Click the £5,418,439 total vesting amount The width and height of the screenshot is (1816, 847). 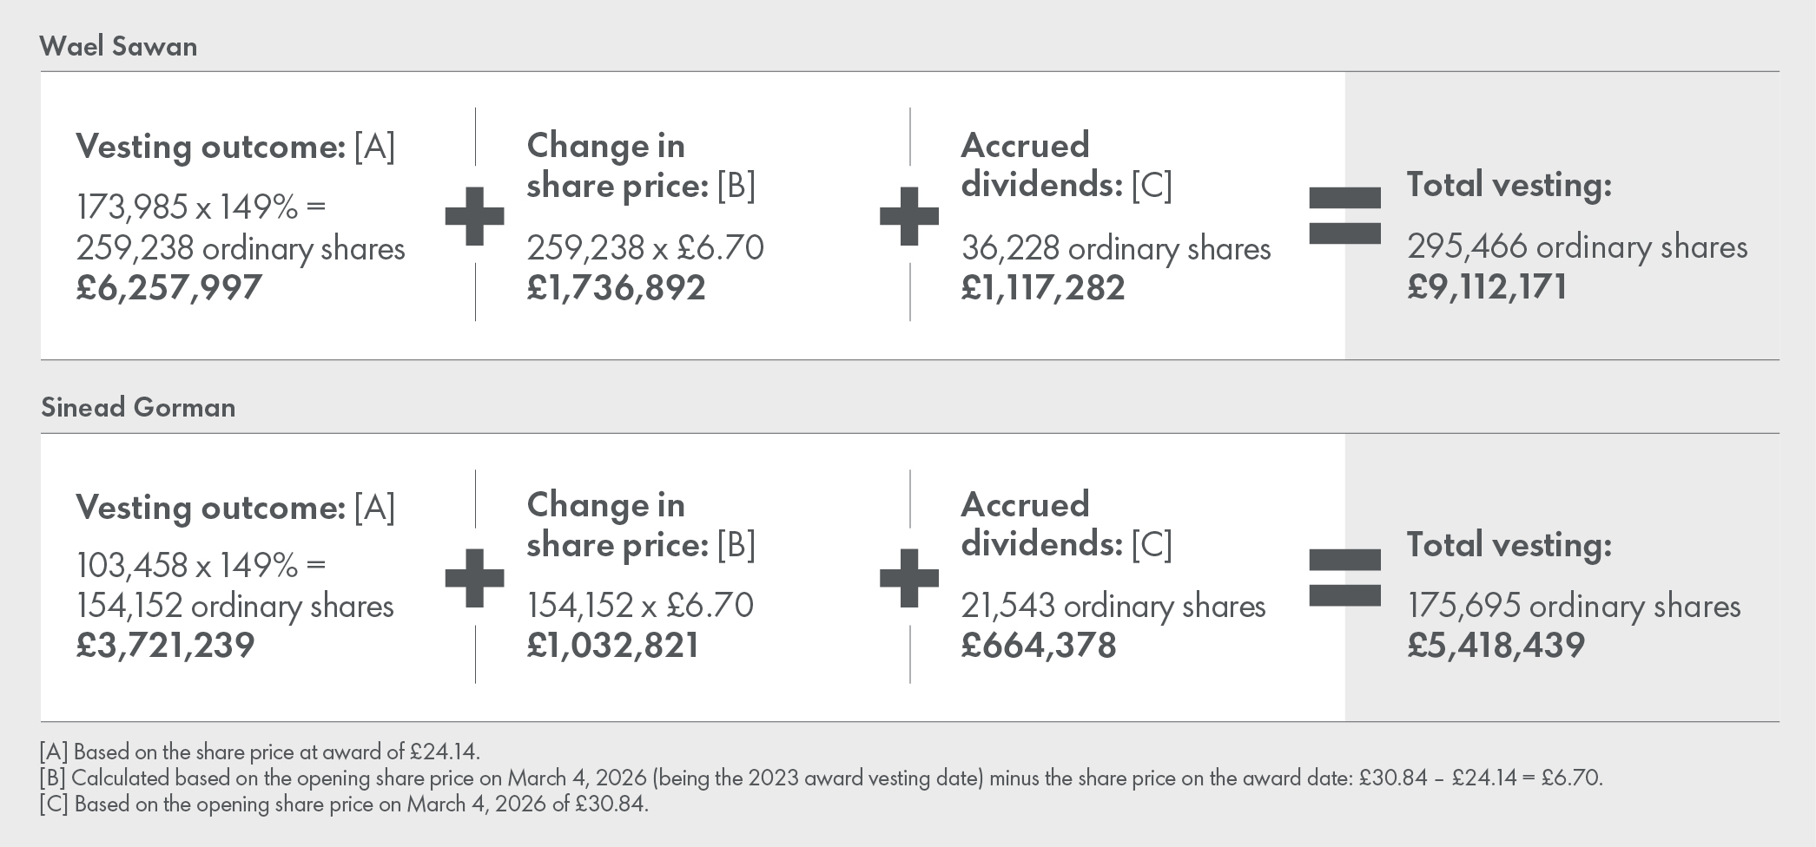(1496, 645)
